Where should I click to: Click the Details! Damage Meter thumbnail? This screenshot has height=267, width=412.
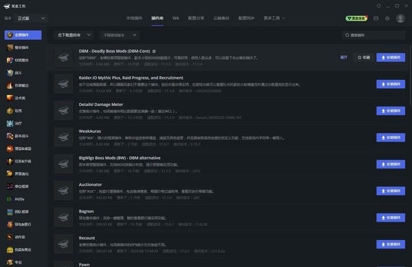coord(63,111)
